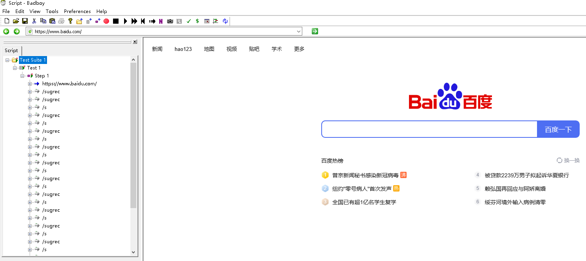Viewport: 586px width, 261px height.
Task: Open the View menu
Action: (x=35, y=11)
